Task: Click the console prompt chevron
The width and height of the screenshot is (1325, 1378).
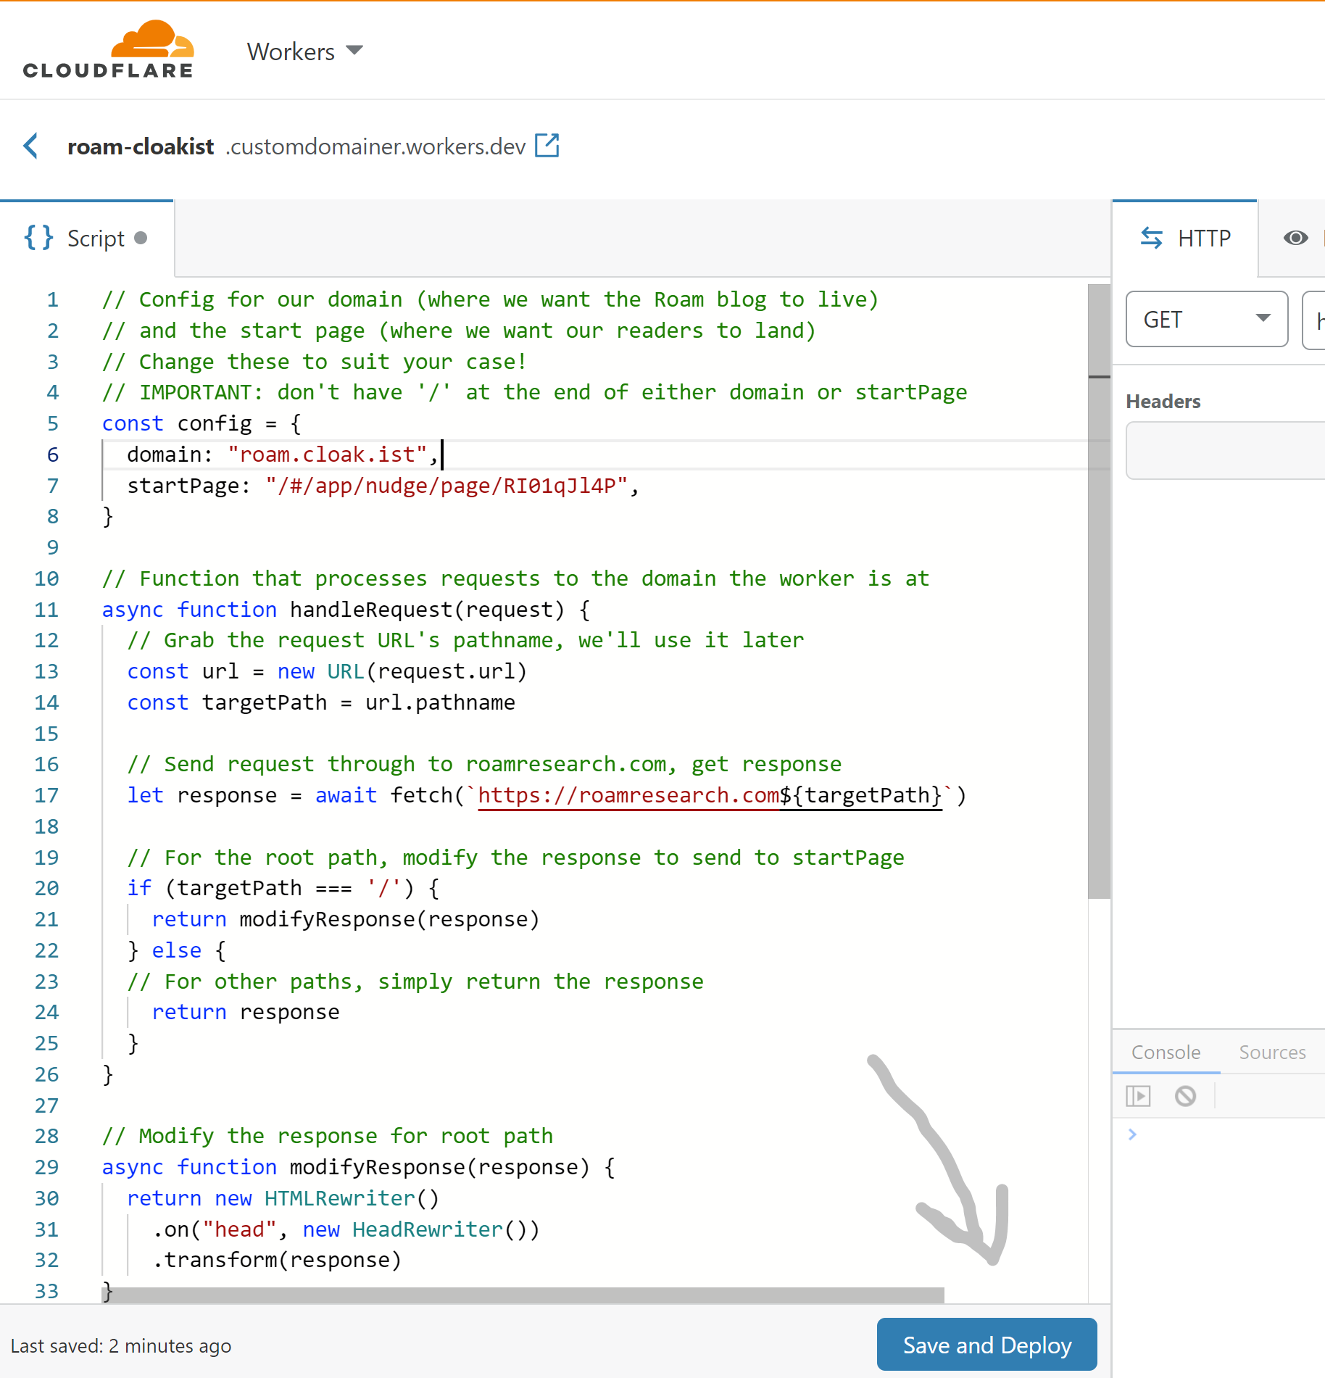Action: click(1132, 1134)
